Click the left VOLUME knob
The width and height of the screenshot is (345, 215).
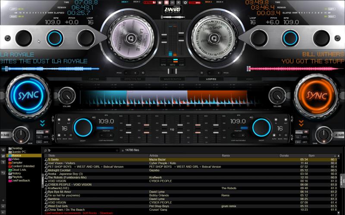tap(67, 95)
